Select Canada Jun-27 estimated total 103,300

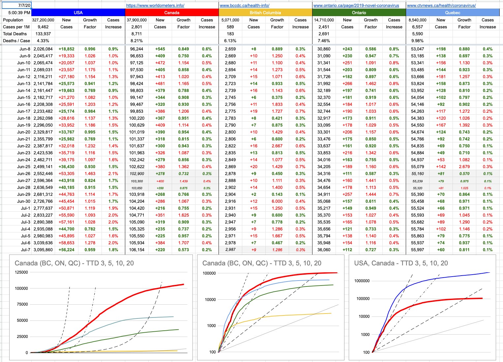tap(137, 181)
